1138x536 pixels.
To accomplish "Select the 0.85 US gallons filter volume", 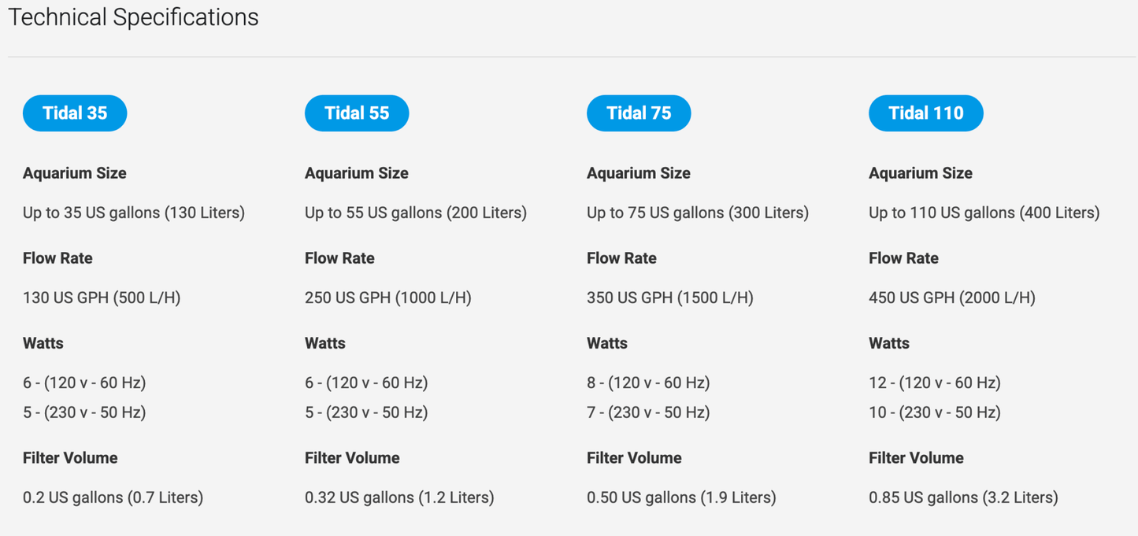I will 963,497.
